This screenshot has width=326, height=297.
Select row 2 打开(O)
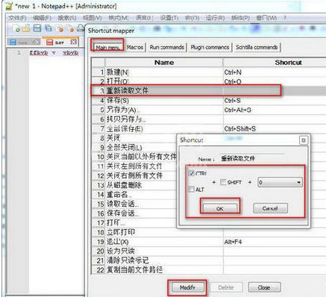(208, 81)
